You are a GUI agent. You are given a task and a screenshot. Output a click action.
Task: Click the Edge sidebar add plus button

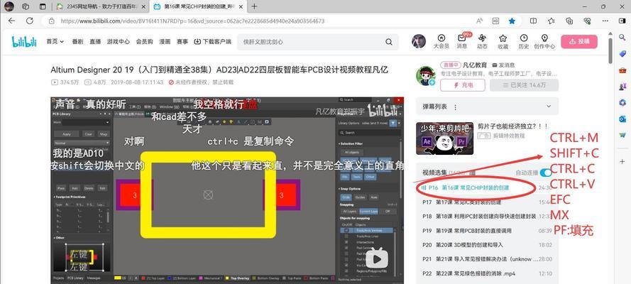click(622, 161)
